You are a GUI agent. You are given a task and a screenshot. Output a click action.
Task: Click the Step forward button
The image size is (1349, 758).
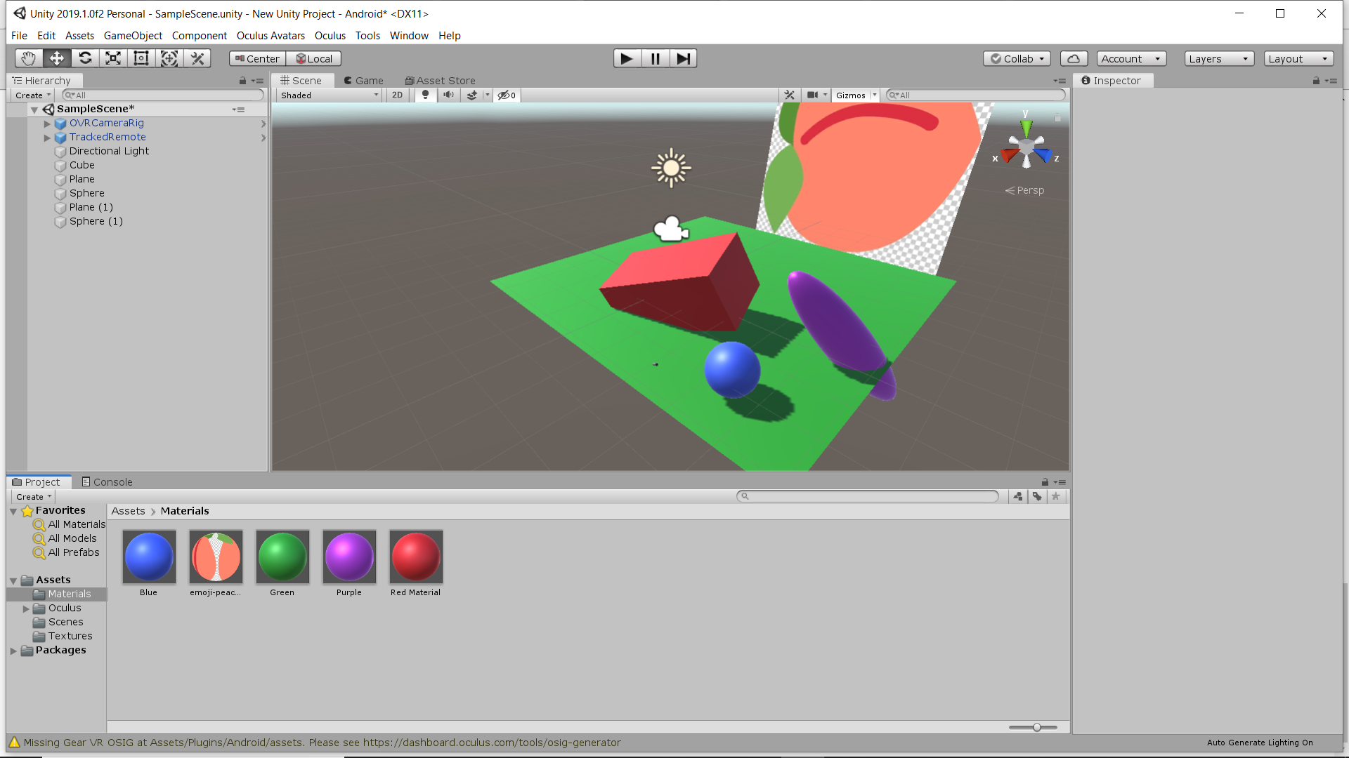683,58
